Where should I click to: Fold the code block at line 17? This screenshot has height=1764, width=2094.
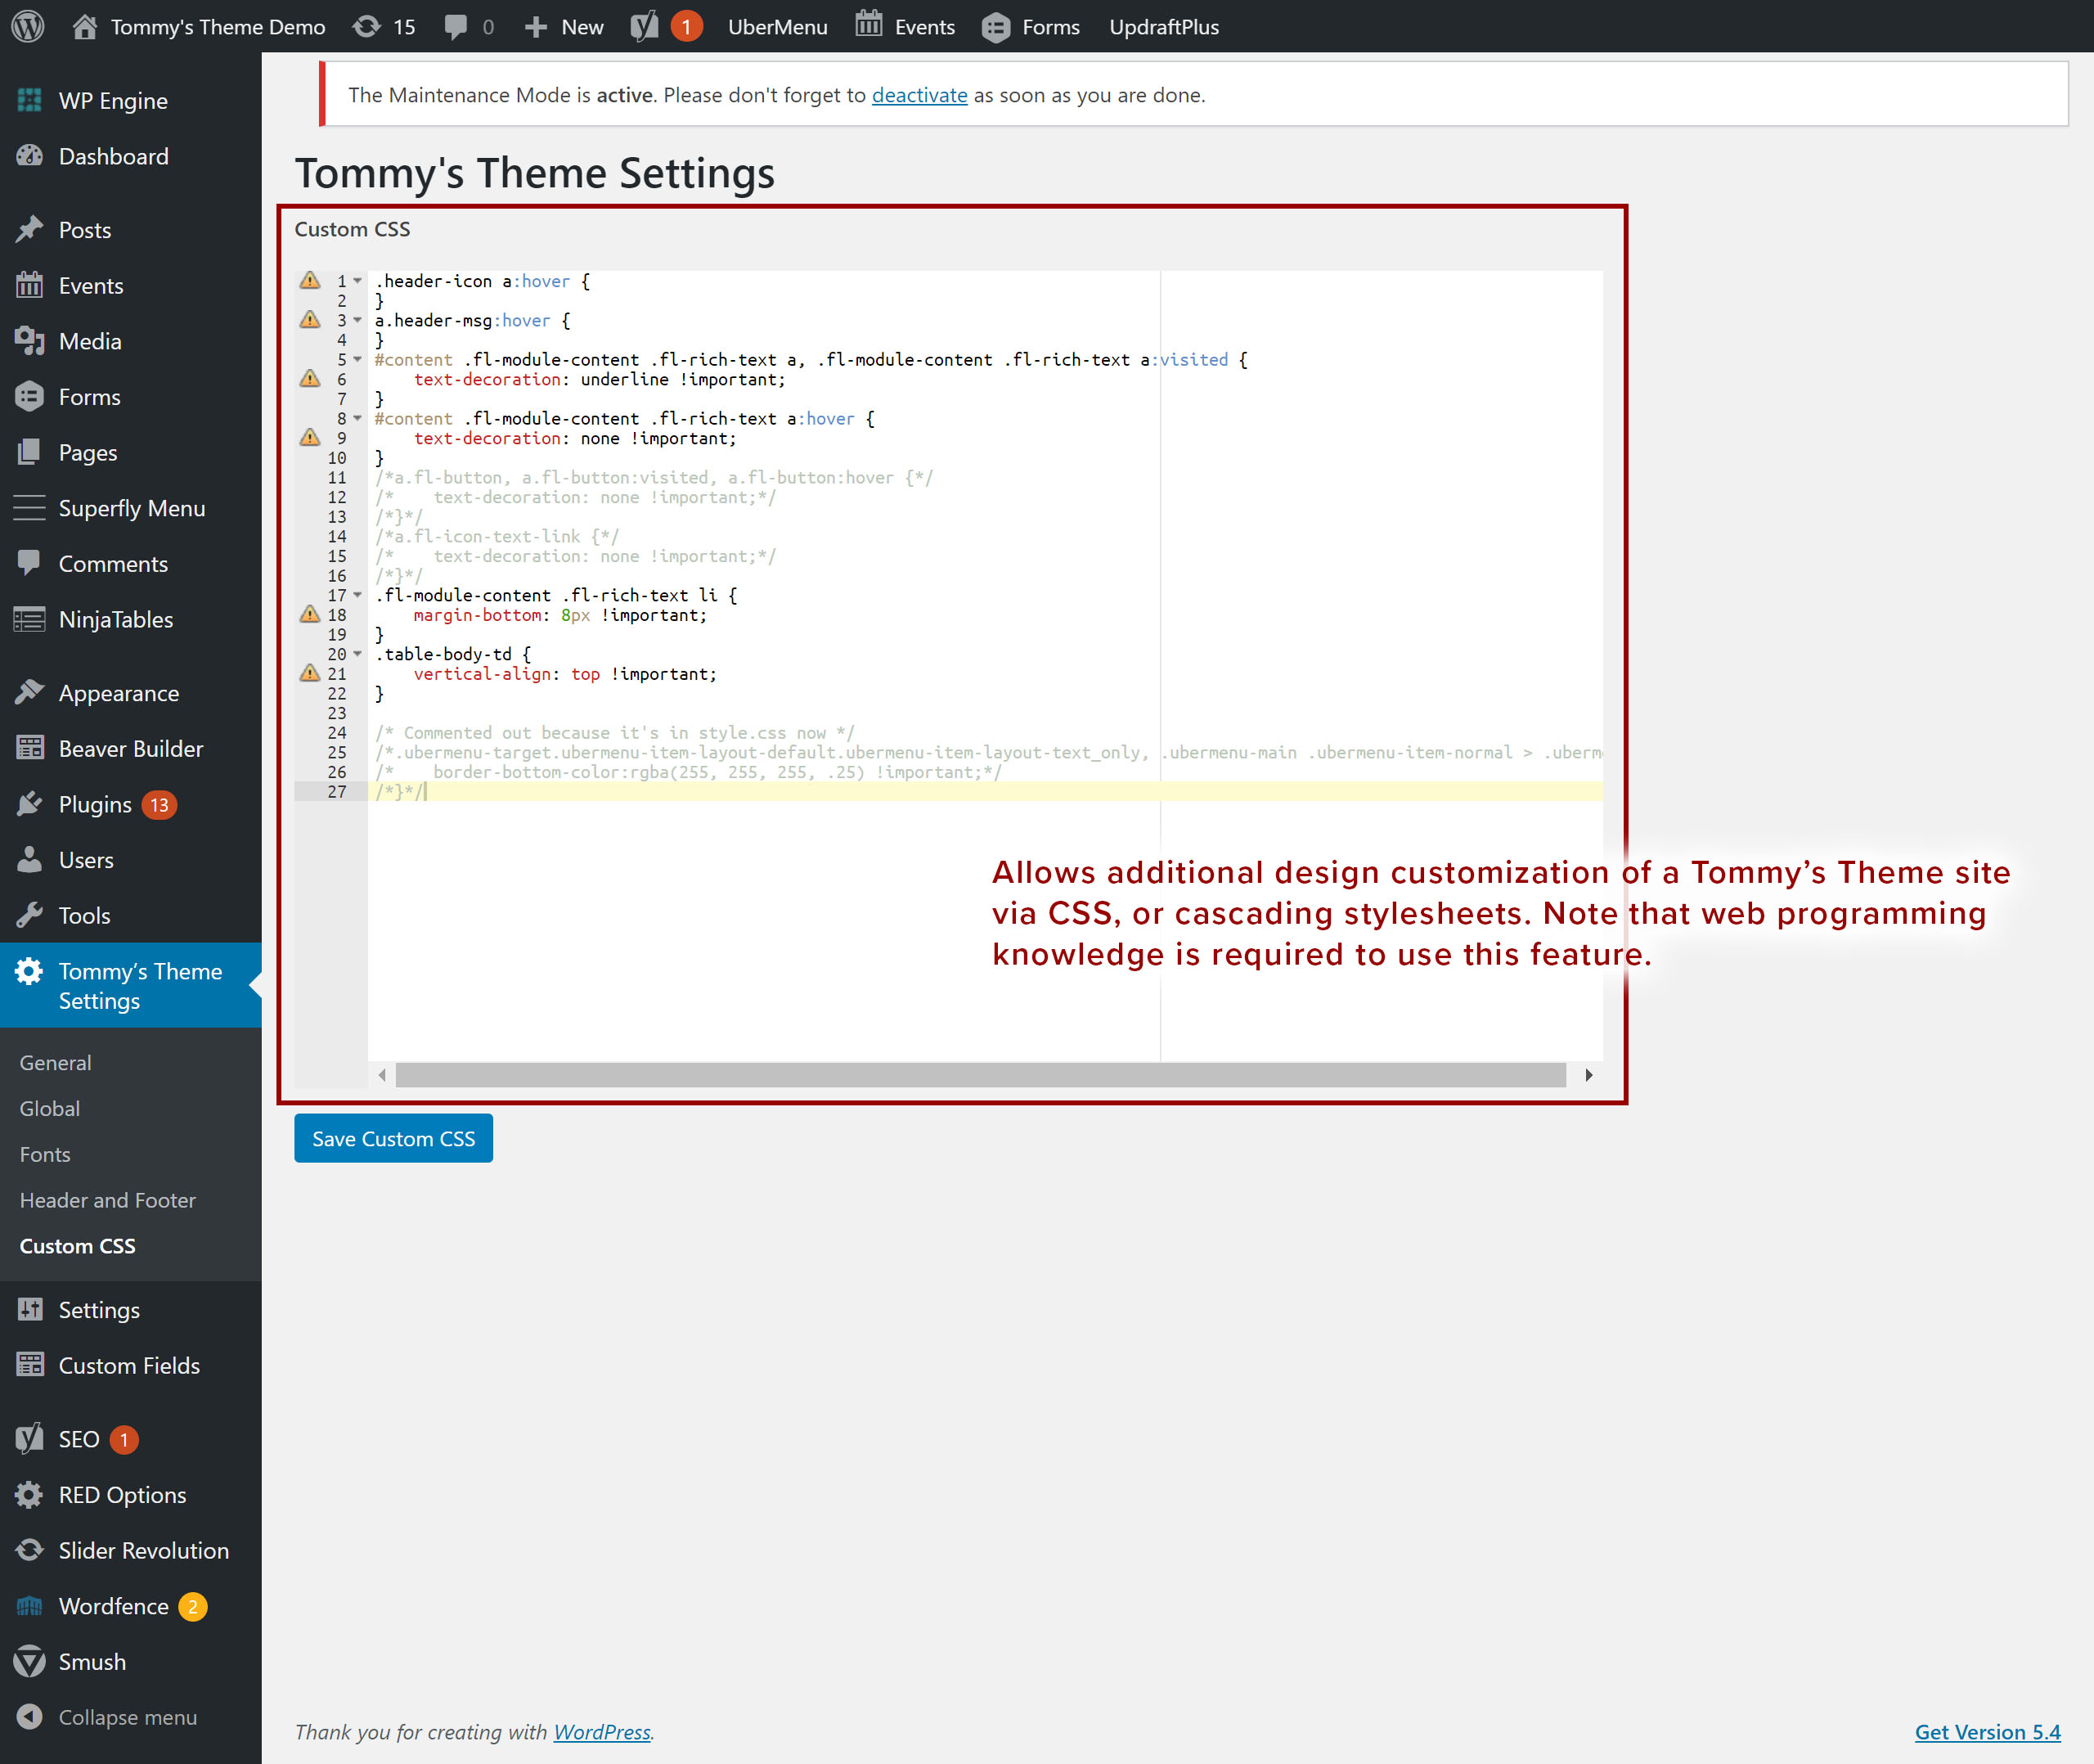tap(357, 595)
